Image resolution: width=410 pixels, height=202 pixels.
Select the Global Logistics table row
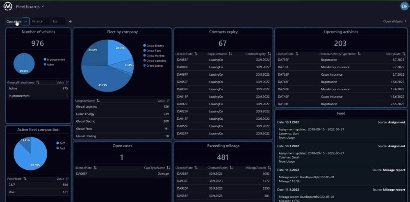pyautogui.click(x=122, y=107)
